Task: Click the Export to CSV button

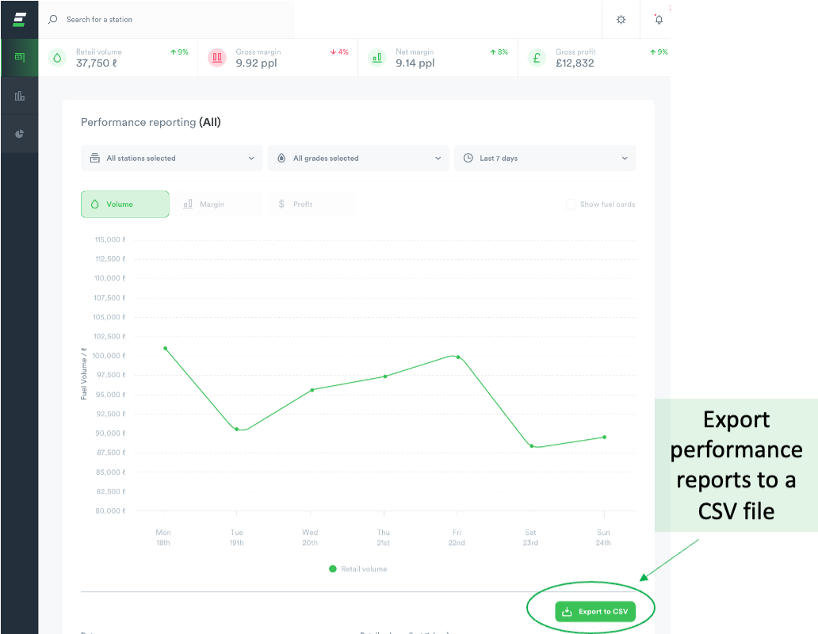Action: point(594,611)
